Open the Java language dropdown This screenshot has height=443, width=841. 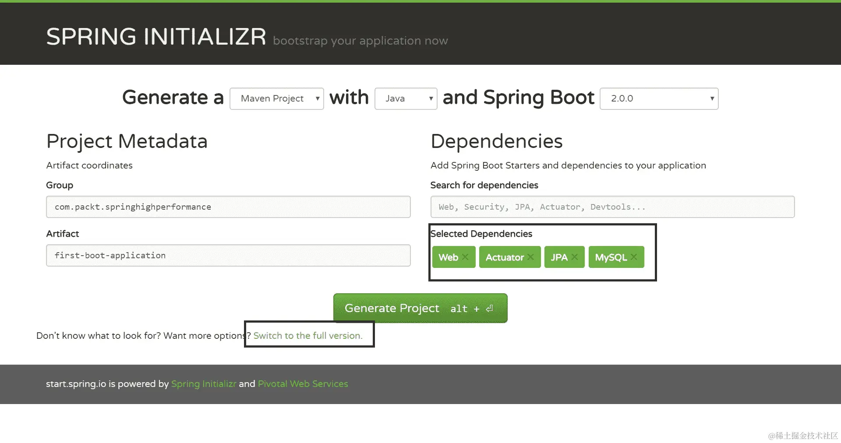click(x=406, y=98)
